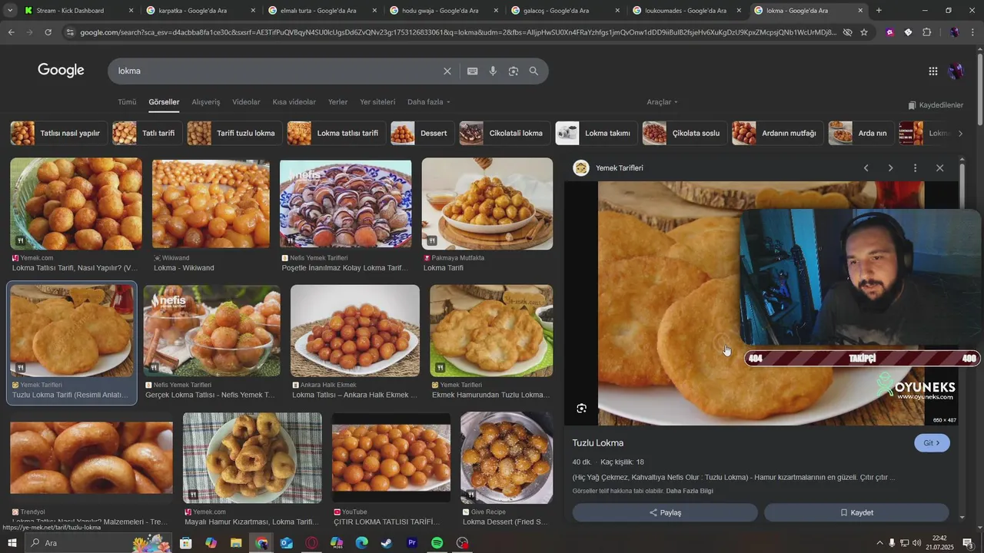Open Chrome three-dot menu

tap(972, 32)
